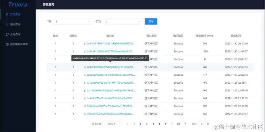Open request link 0xd964a9b364245fb824...
This screenshot has width=265, height=132.
click(111, 67)
